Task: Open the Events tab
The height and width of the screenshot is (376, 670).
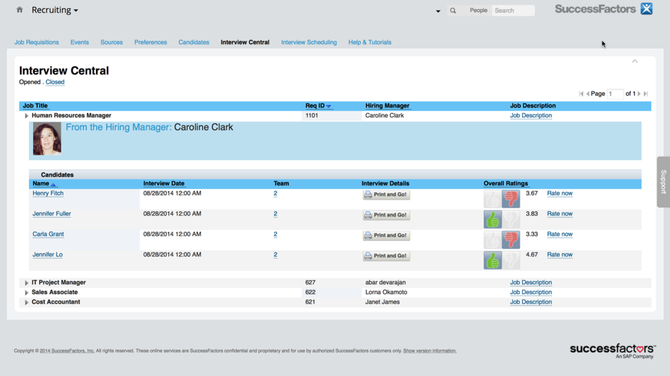Action: pos(79,42)
